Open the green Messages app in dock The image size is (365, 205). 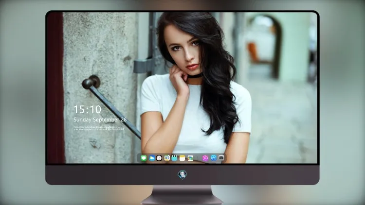click(144, 158)
